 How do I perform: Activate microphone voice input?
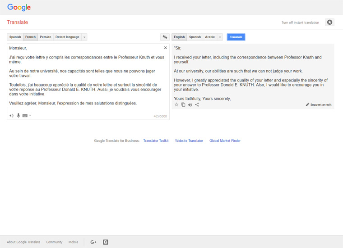click(19, 115)
